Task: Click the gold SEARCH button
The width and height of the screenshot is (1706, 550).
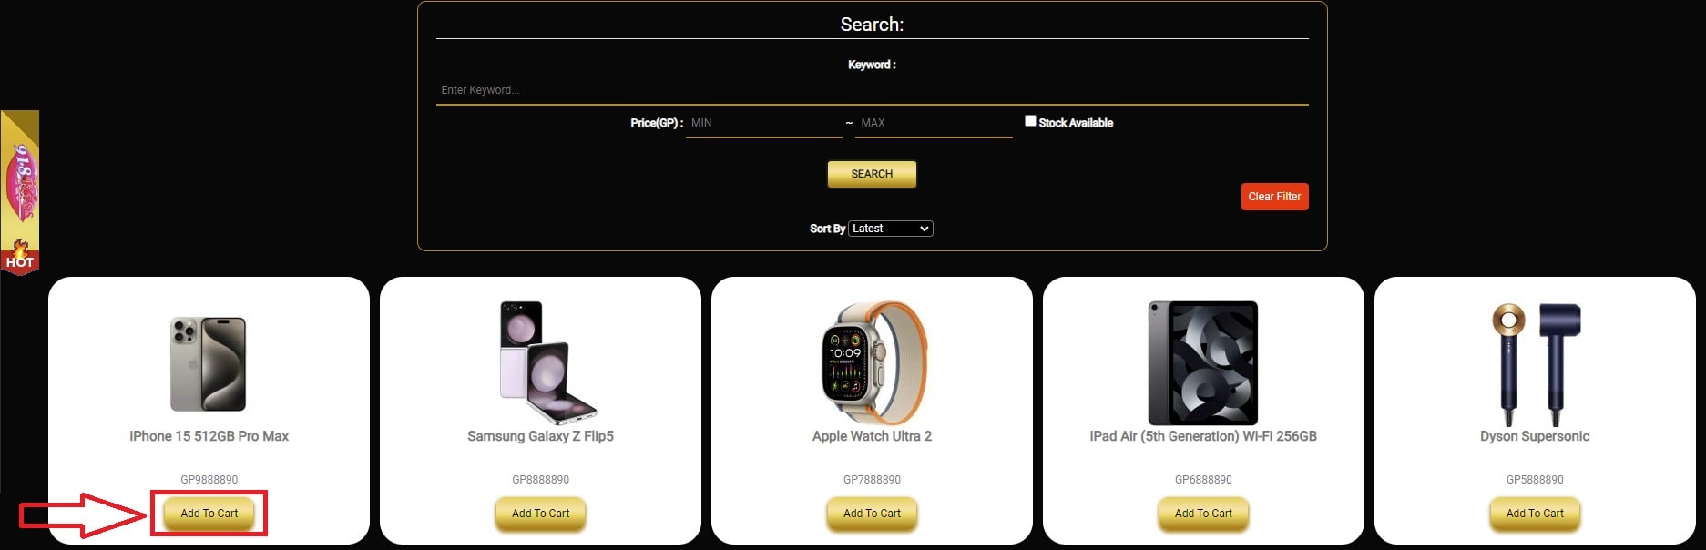Action: click(872, 174)
